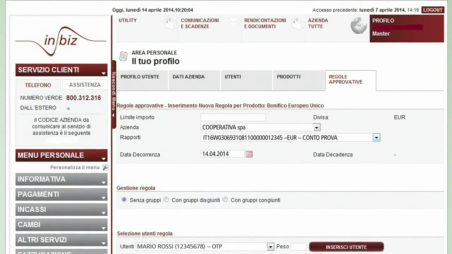Open the Rapporti account dropdown
This screenshot has height=254, width=452.
376,138
